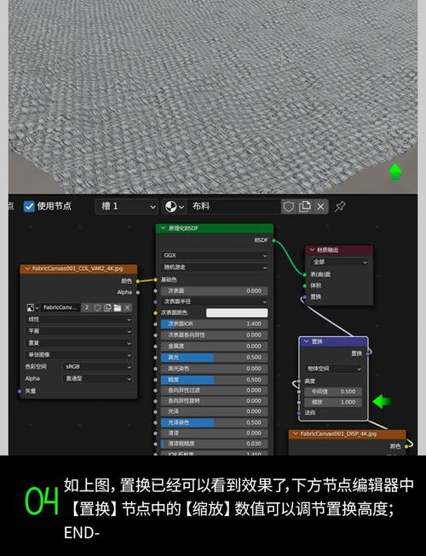The width and height of the screenshot is (426, 556).
Task: Adjust the 光泽染色 0.500 slider
Action: [214, 422]
